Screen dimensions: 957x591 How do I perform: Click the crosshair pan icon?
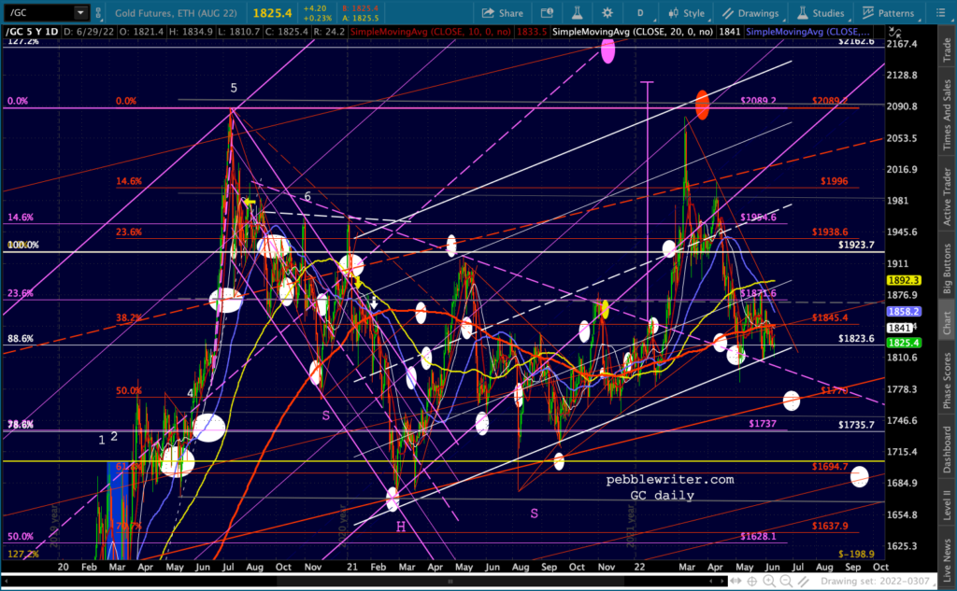click(x=752, y=582)
